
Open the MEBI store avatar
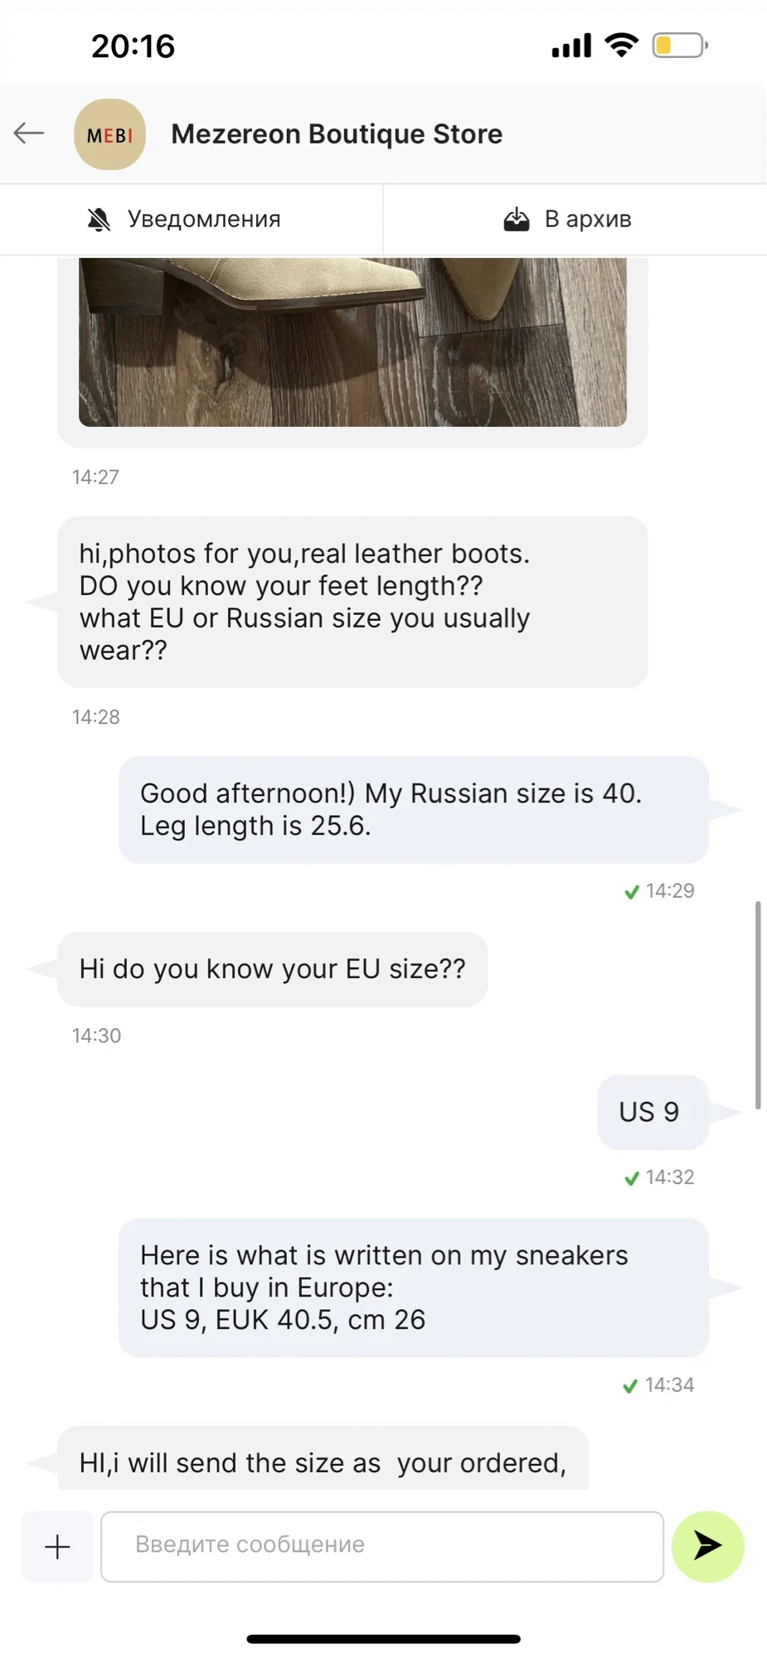click(109, 134)
